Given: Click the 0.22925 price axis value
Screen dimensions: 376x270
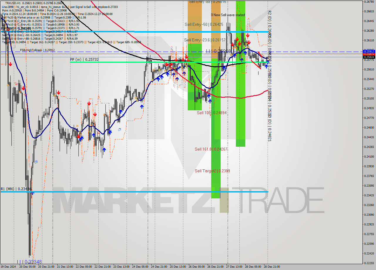Looking at the screenshot, I should click(369, 225).
